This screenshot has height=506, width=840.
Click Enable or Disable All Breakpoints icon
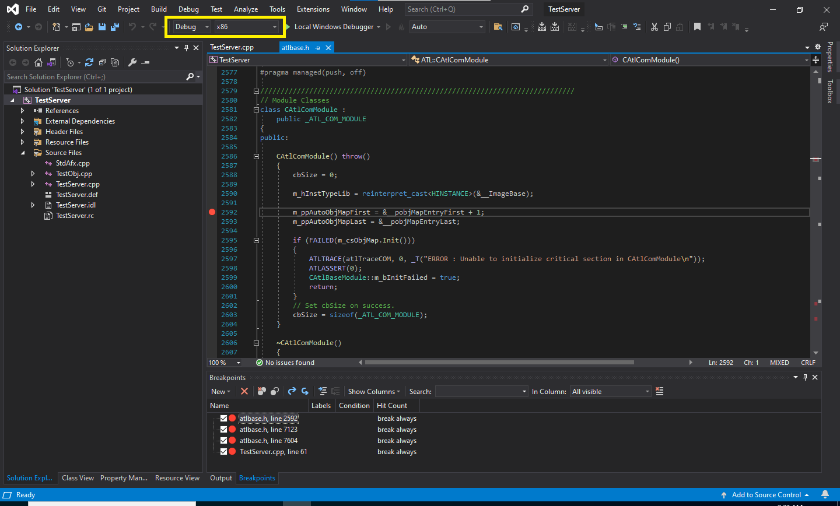275,391
